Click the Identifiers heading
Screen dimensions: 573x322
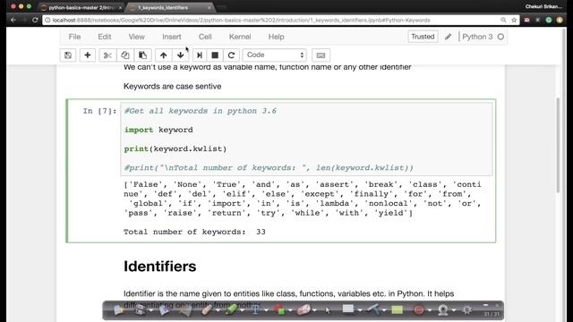[x=159, y=267]
